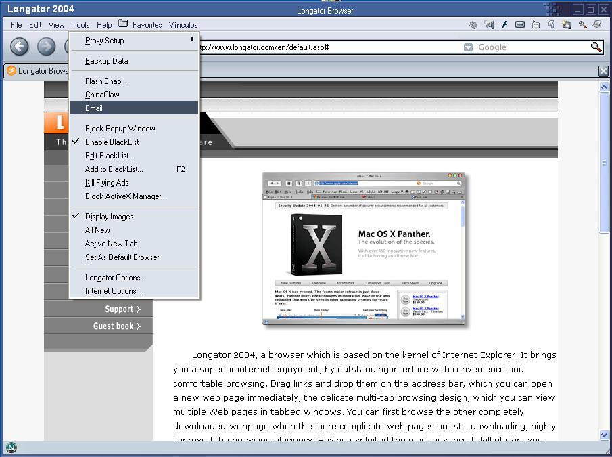The image size is (612, 457).
Task: Go back with the Back arrow button
Action: 19,47
